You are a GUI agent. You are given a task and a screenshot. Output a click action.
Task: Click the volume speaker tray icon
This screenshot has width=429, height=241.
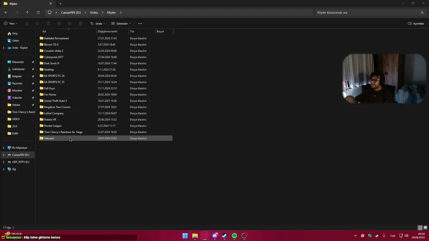[x=407, y=236]
